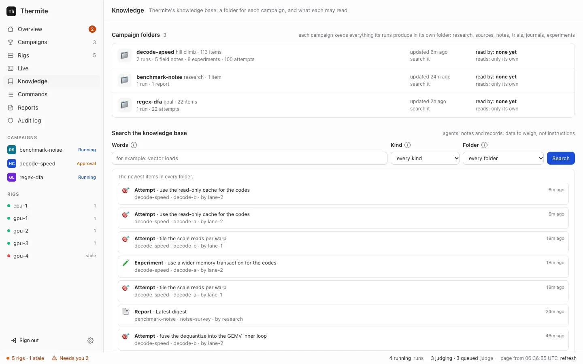The height and width of the screenshot is (364, 583).
Task: Click '4 running runs' status entry
Action: (x=406, y=358)
